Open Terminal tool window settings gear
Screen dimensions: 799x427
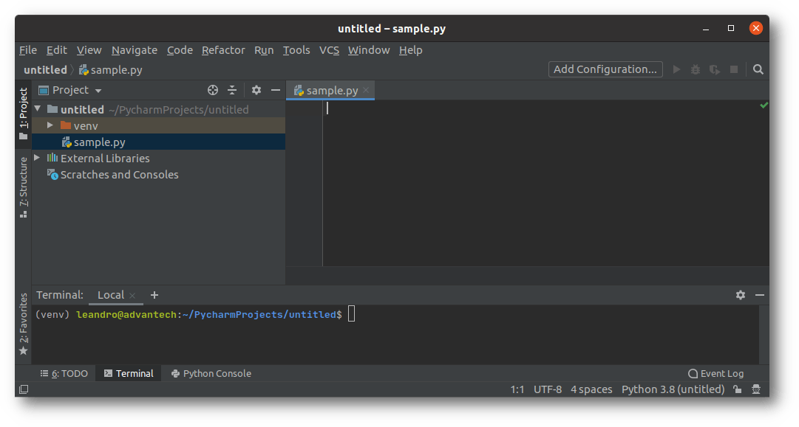click(741, 294)
